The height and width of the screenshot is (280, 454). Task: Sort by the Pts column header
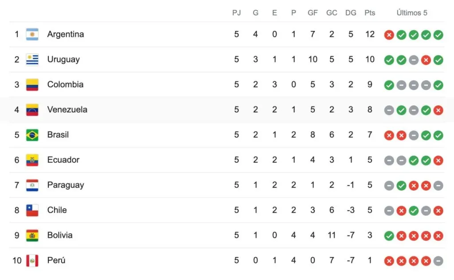[x=370, y=13]
